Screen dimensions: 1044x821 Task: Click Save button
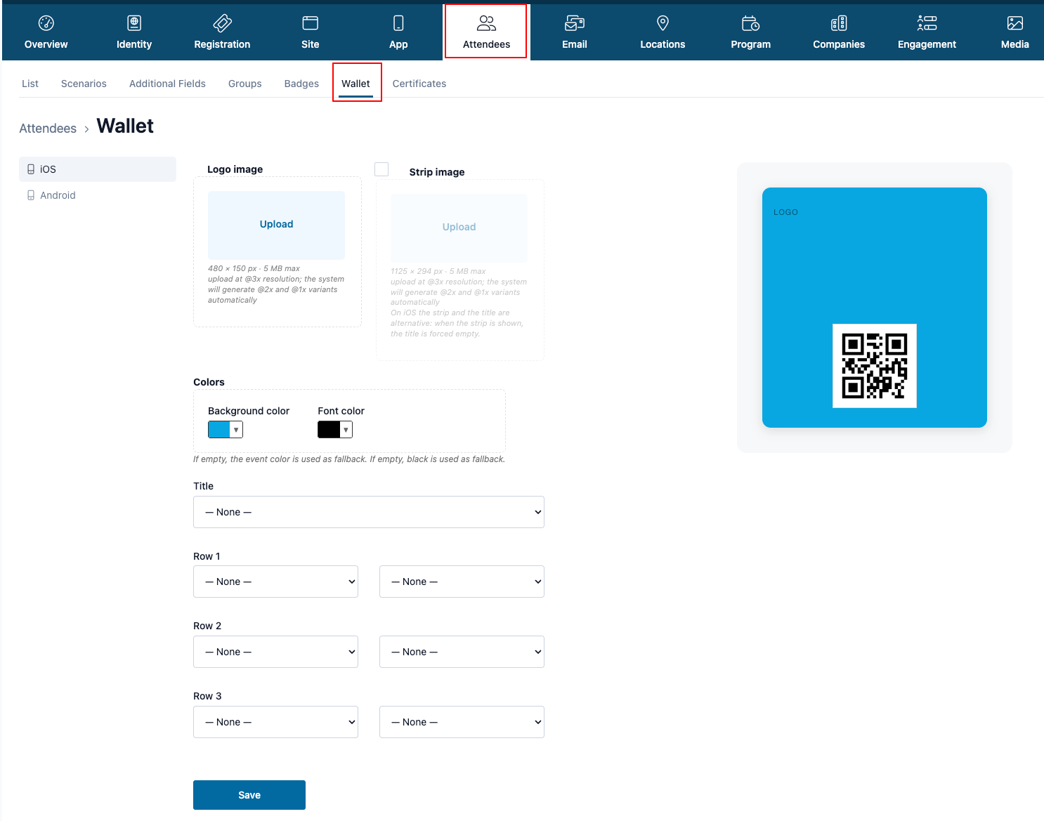(x=249, y=795)
